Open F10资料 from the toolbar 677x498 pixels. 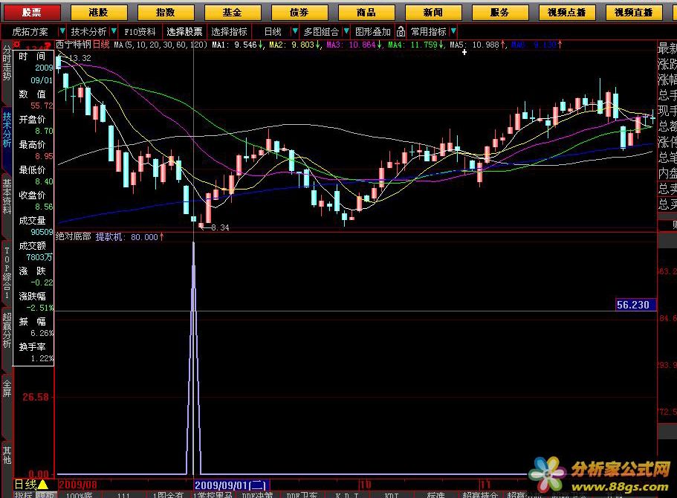140,32
